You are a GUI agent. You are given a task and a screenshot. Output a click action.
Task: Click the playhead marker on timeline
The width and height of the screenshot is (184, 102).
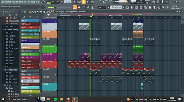click(x=91, y=17)
